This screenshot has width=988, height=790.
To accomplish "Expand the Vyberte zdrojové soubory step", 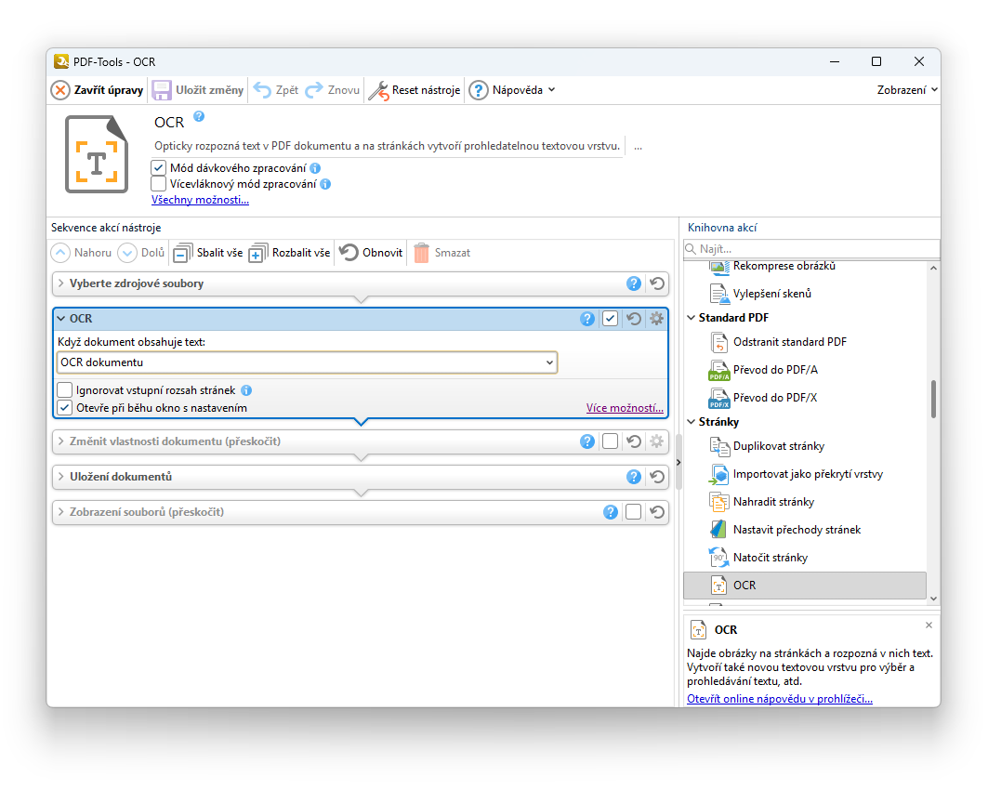I will pos(61,283).
